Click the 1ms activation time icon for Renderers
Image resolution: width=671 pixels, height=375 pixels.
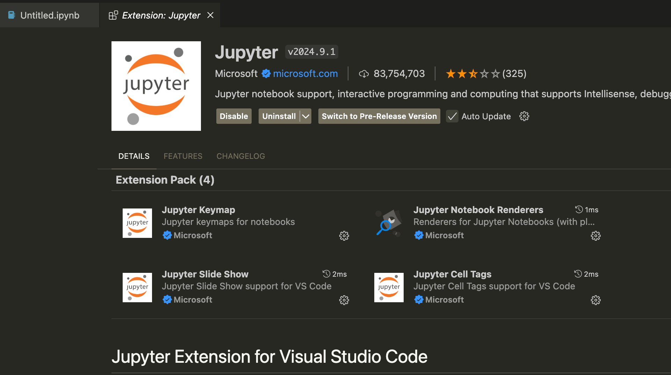click(579, 210)
